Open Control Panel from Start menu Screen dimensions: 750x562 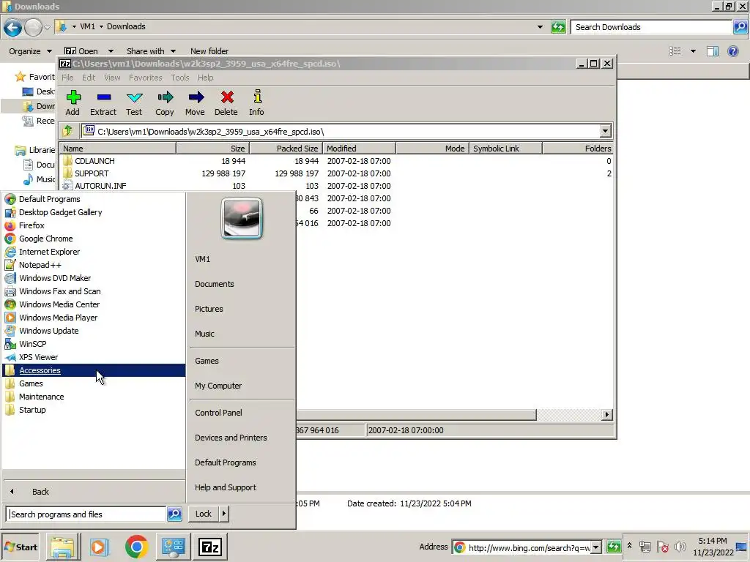tap(218, 413)
